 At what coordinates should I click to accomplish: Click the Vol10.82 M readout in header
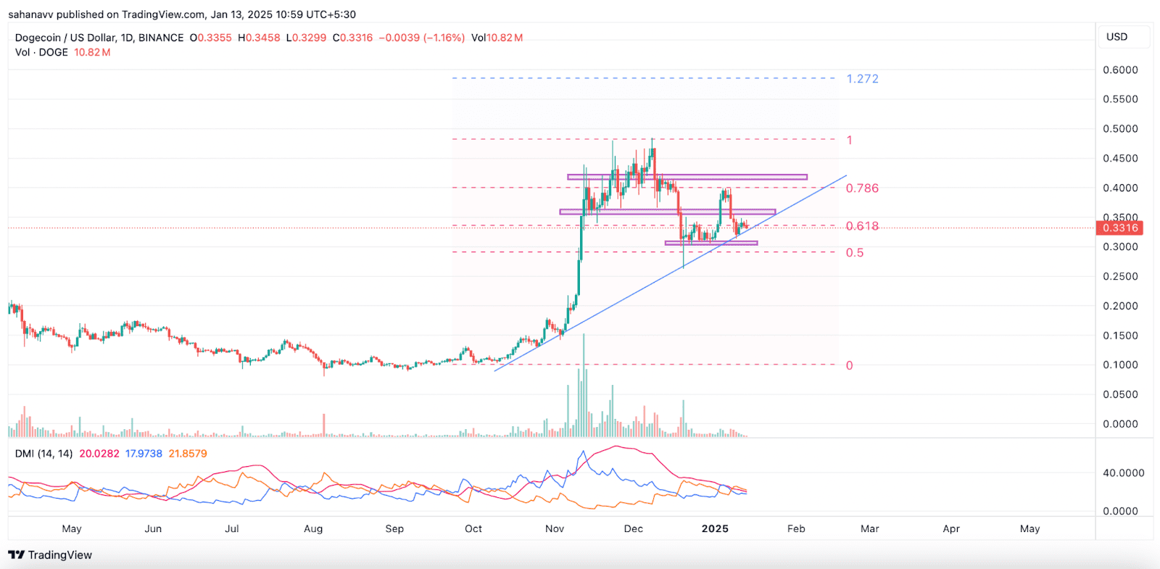(497, 38)
